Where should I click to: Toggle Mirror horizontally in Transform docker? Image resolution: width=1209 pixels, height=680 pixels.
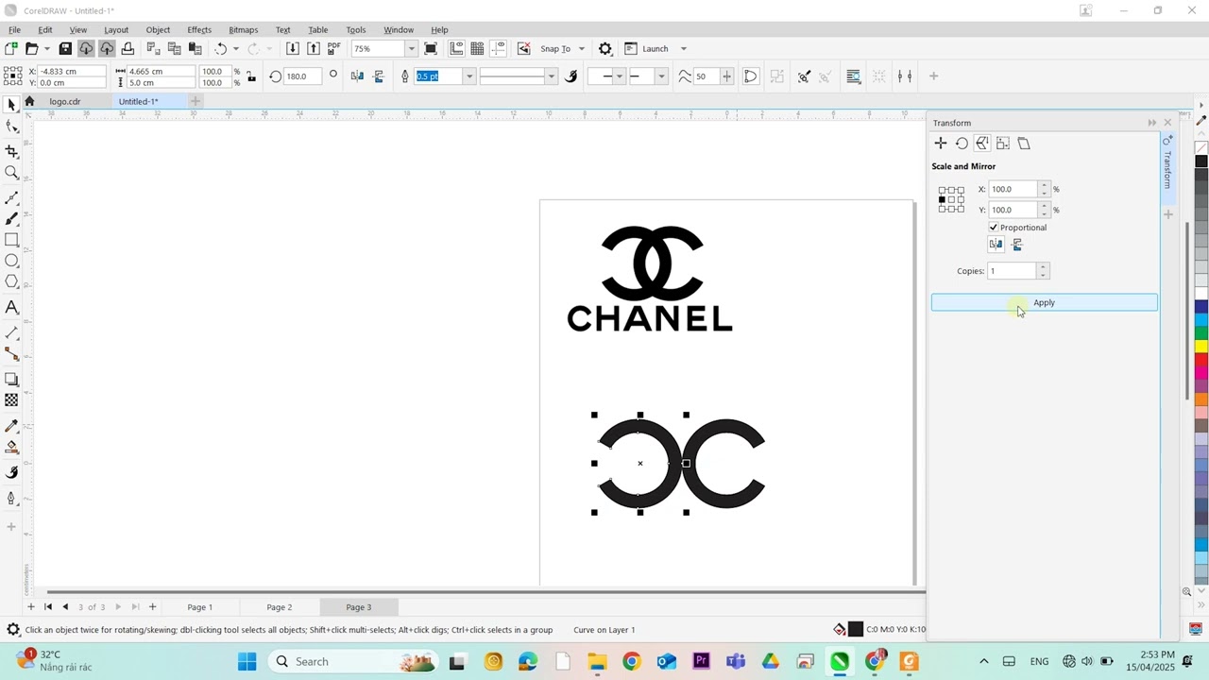(996, 245)
